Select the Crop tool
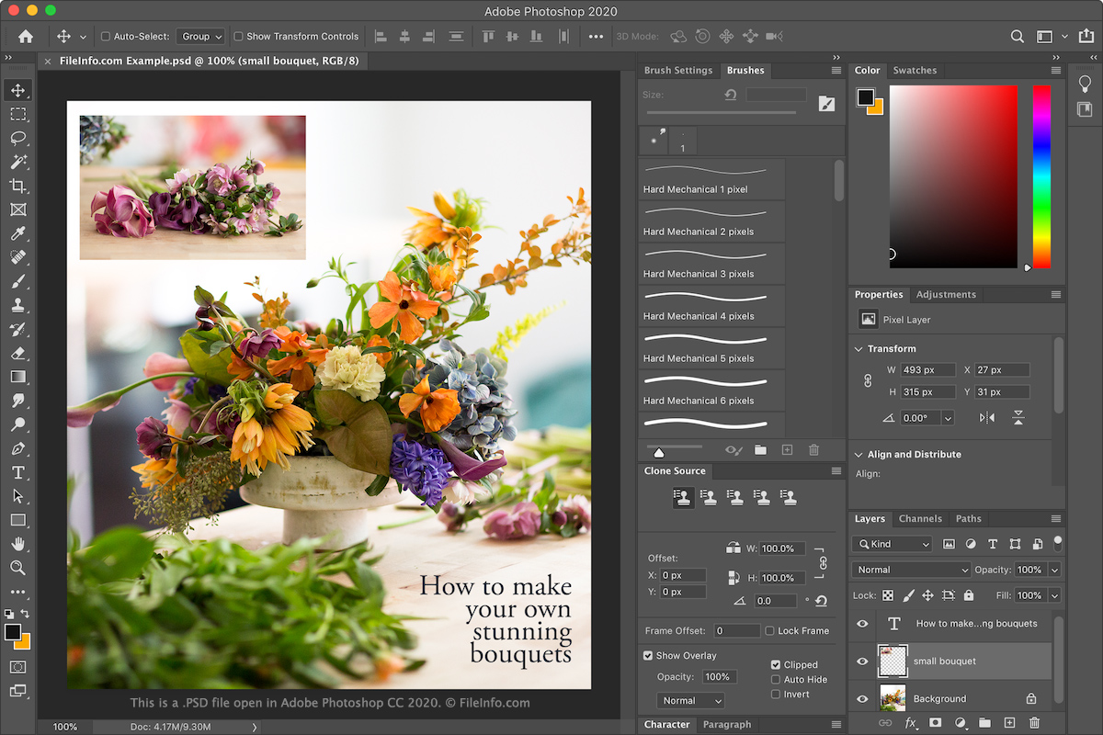 17,186
